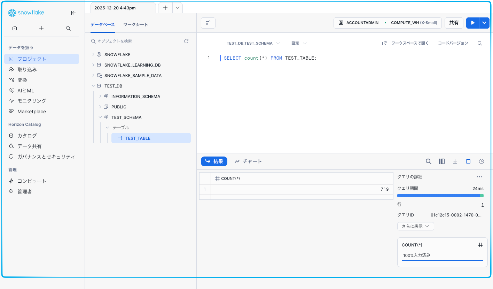This screenshot has width=493, height=289.
Task: Click the query duration progress bar
Action: 440,196
